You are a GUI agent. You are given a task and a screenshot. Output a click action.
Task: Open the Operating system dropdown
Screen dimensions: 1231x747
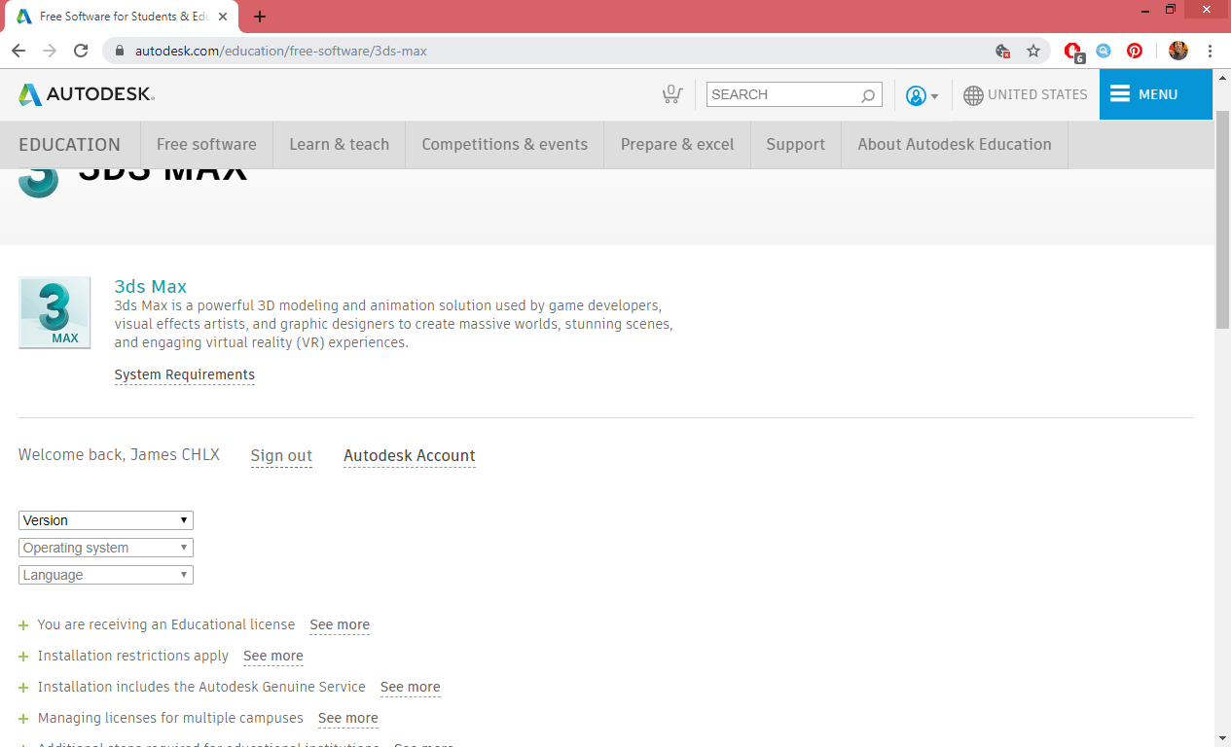(x=106, y=548)
